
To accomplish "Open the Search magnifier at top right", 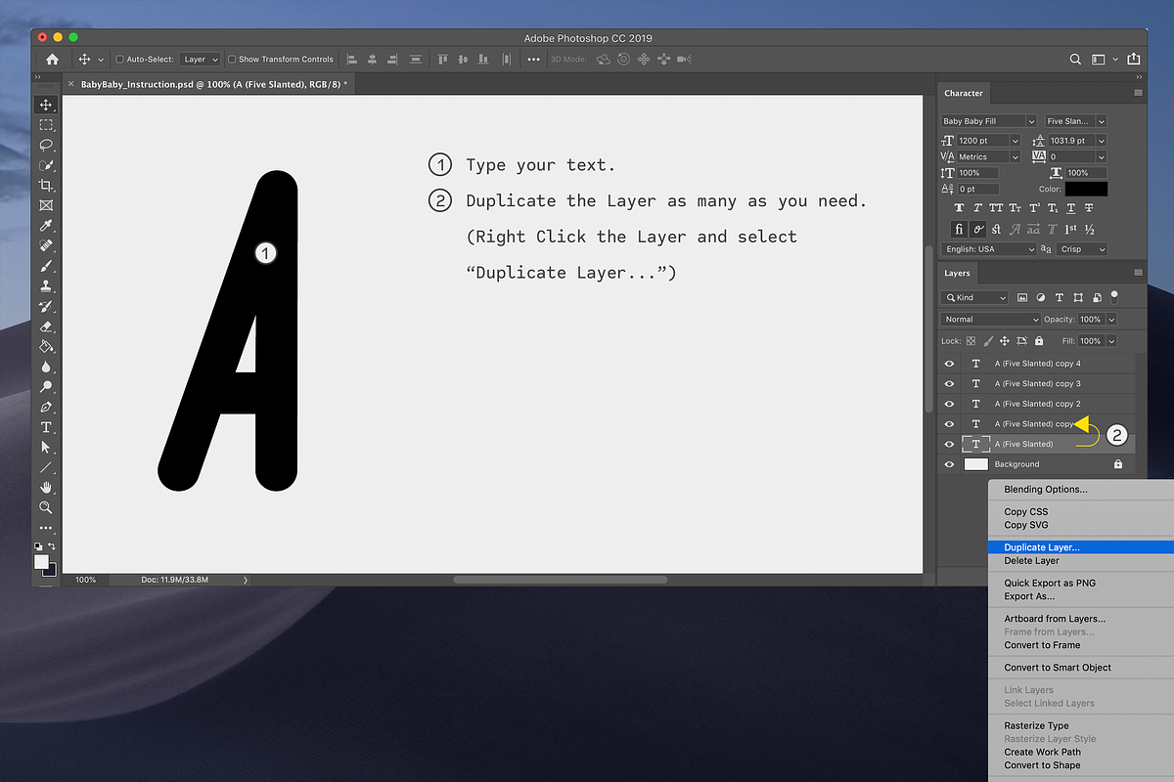I will pos(1075,60).
